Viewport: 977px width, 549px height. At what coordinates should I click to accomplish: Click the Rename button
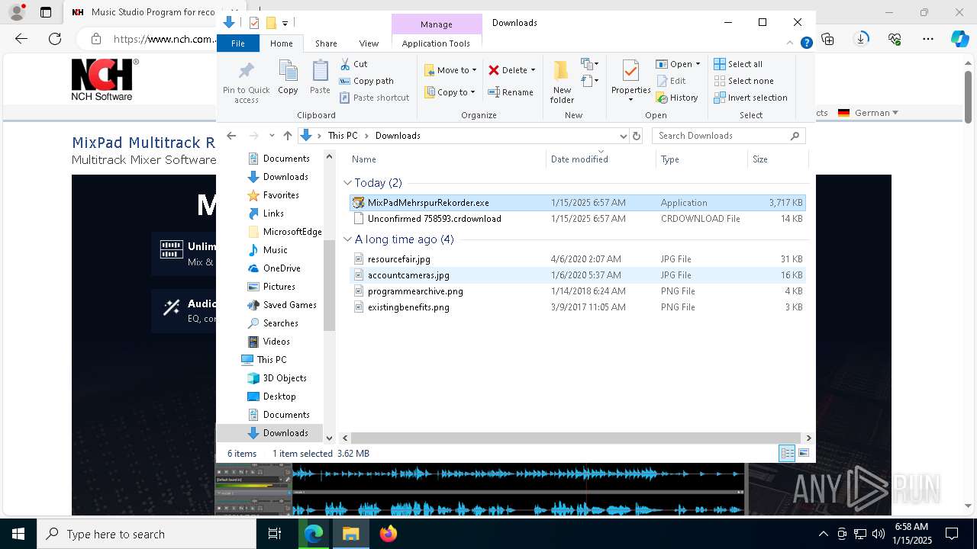[511, 92]
